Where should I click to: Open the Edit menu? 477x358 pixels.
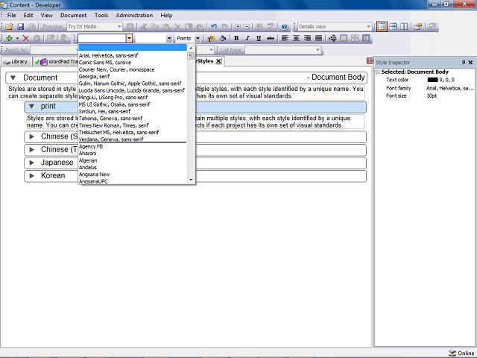[28, 15]
